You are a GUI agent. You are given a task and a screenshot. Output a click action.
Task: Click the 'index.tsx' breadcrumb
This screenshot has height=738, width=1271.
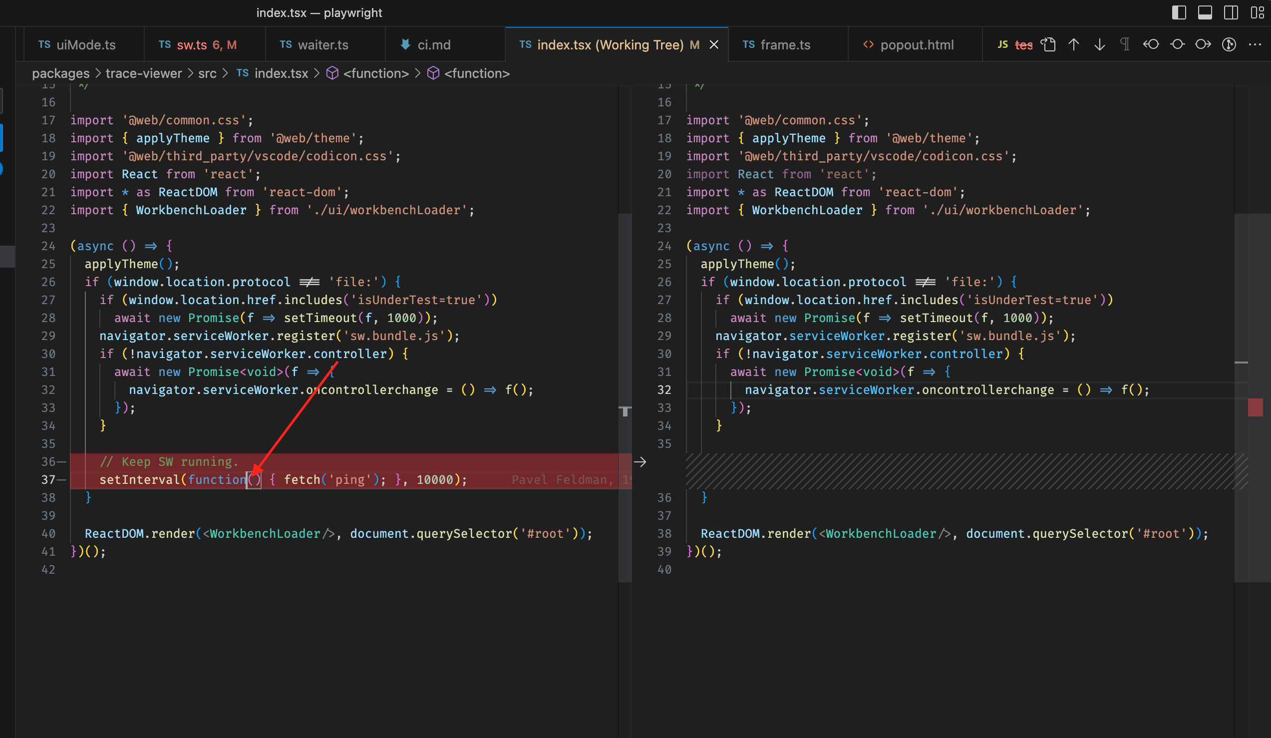[x=282, y=73]
